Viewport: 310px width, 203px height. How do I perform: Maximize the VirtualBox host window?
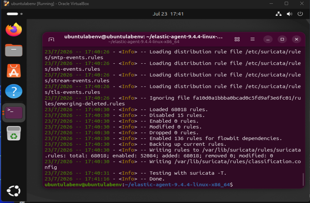pyautogui.click(x=286, y=4)
